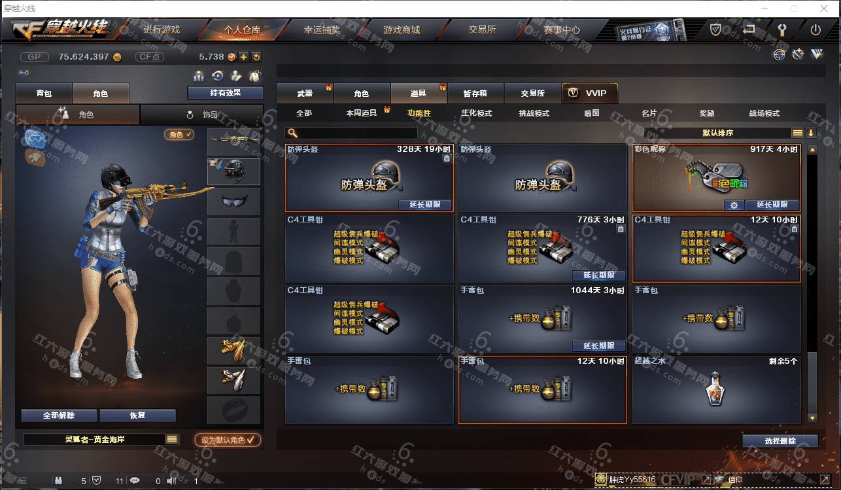
Task: Toggle the 角色 checkbox above character
Action: coord(179,134)
